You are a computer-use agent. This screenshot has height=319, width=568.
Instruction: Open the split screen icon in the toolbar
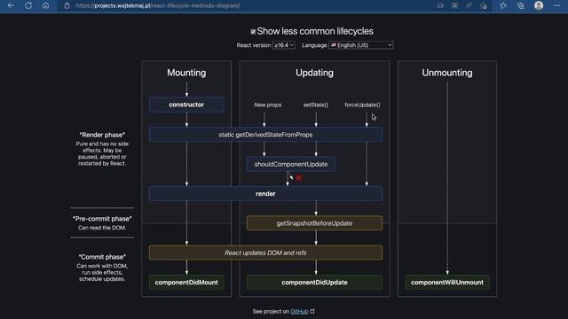[x=440, y=5]
